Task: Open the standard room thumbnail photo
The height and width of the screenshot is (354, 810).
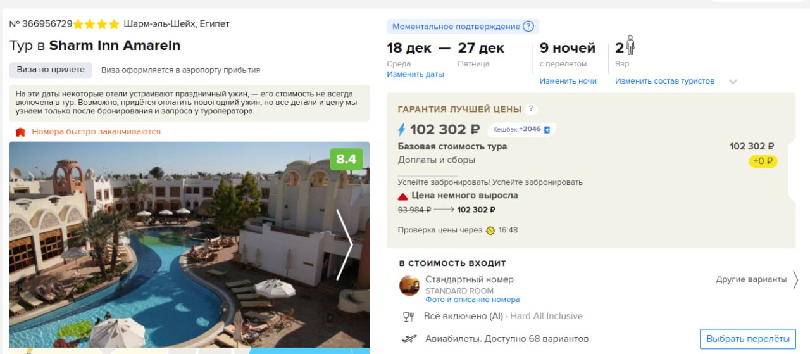Action: (x=409, y=285)
